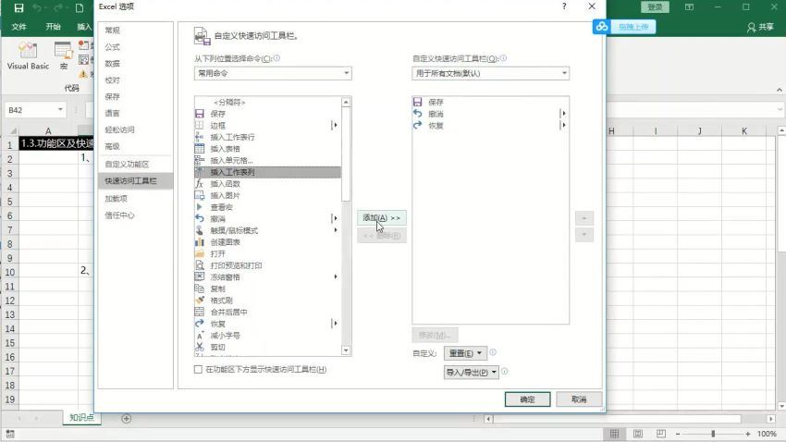Image resolution: width=786 pixels, height=442 pixels.
Task: Open the 校对 options category
Action: pyautogui.click(x=135, y=80)
